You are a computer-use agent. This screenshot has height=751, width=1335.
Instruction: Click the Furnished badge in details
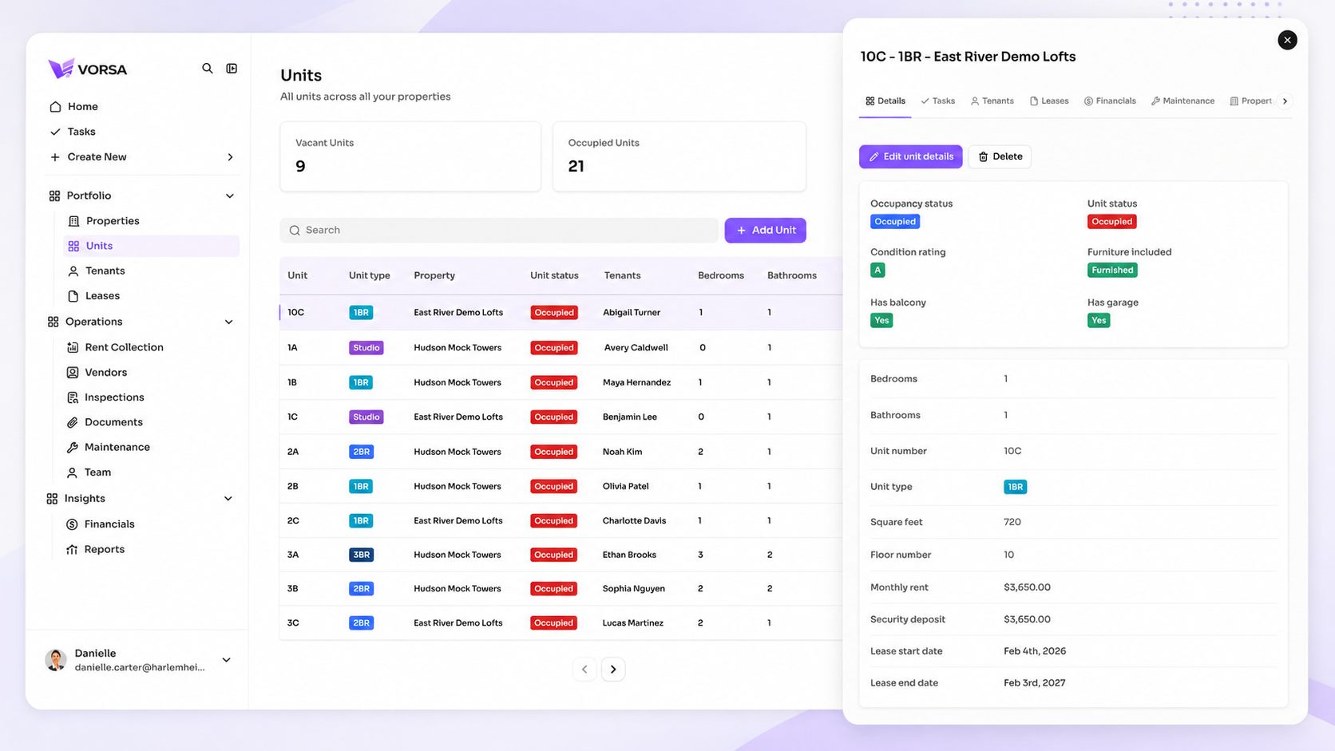[1112, 271]
